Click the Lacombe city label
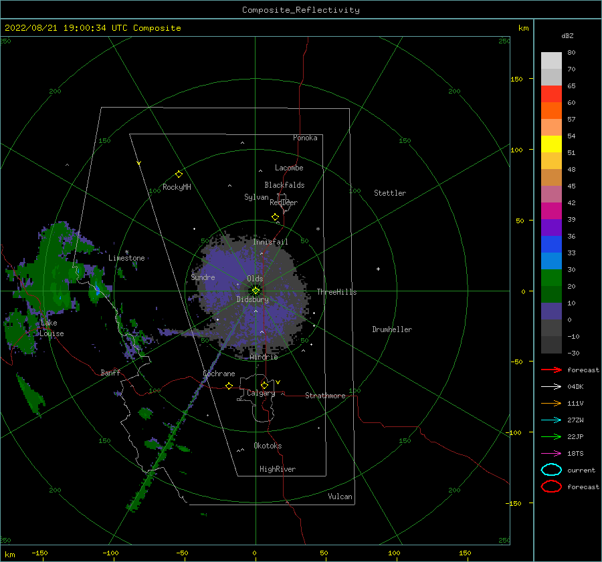This screenshot has width=602, height=562. (x=289, y=168)
